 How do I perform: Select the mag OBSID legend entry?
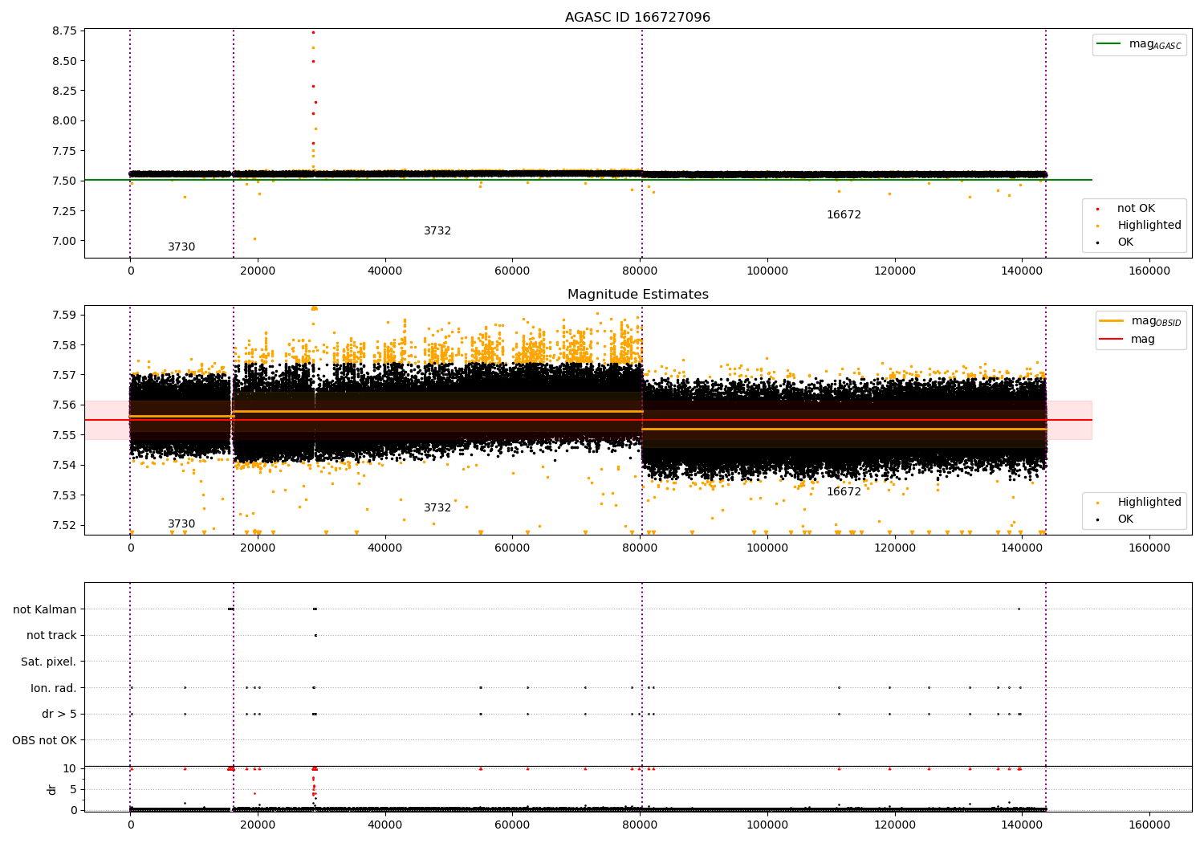click(1140, 321)
